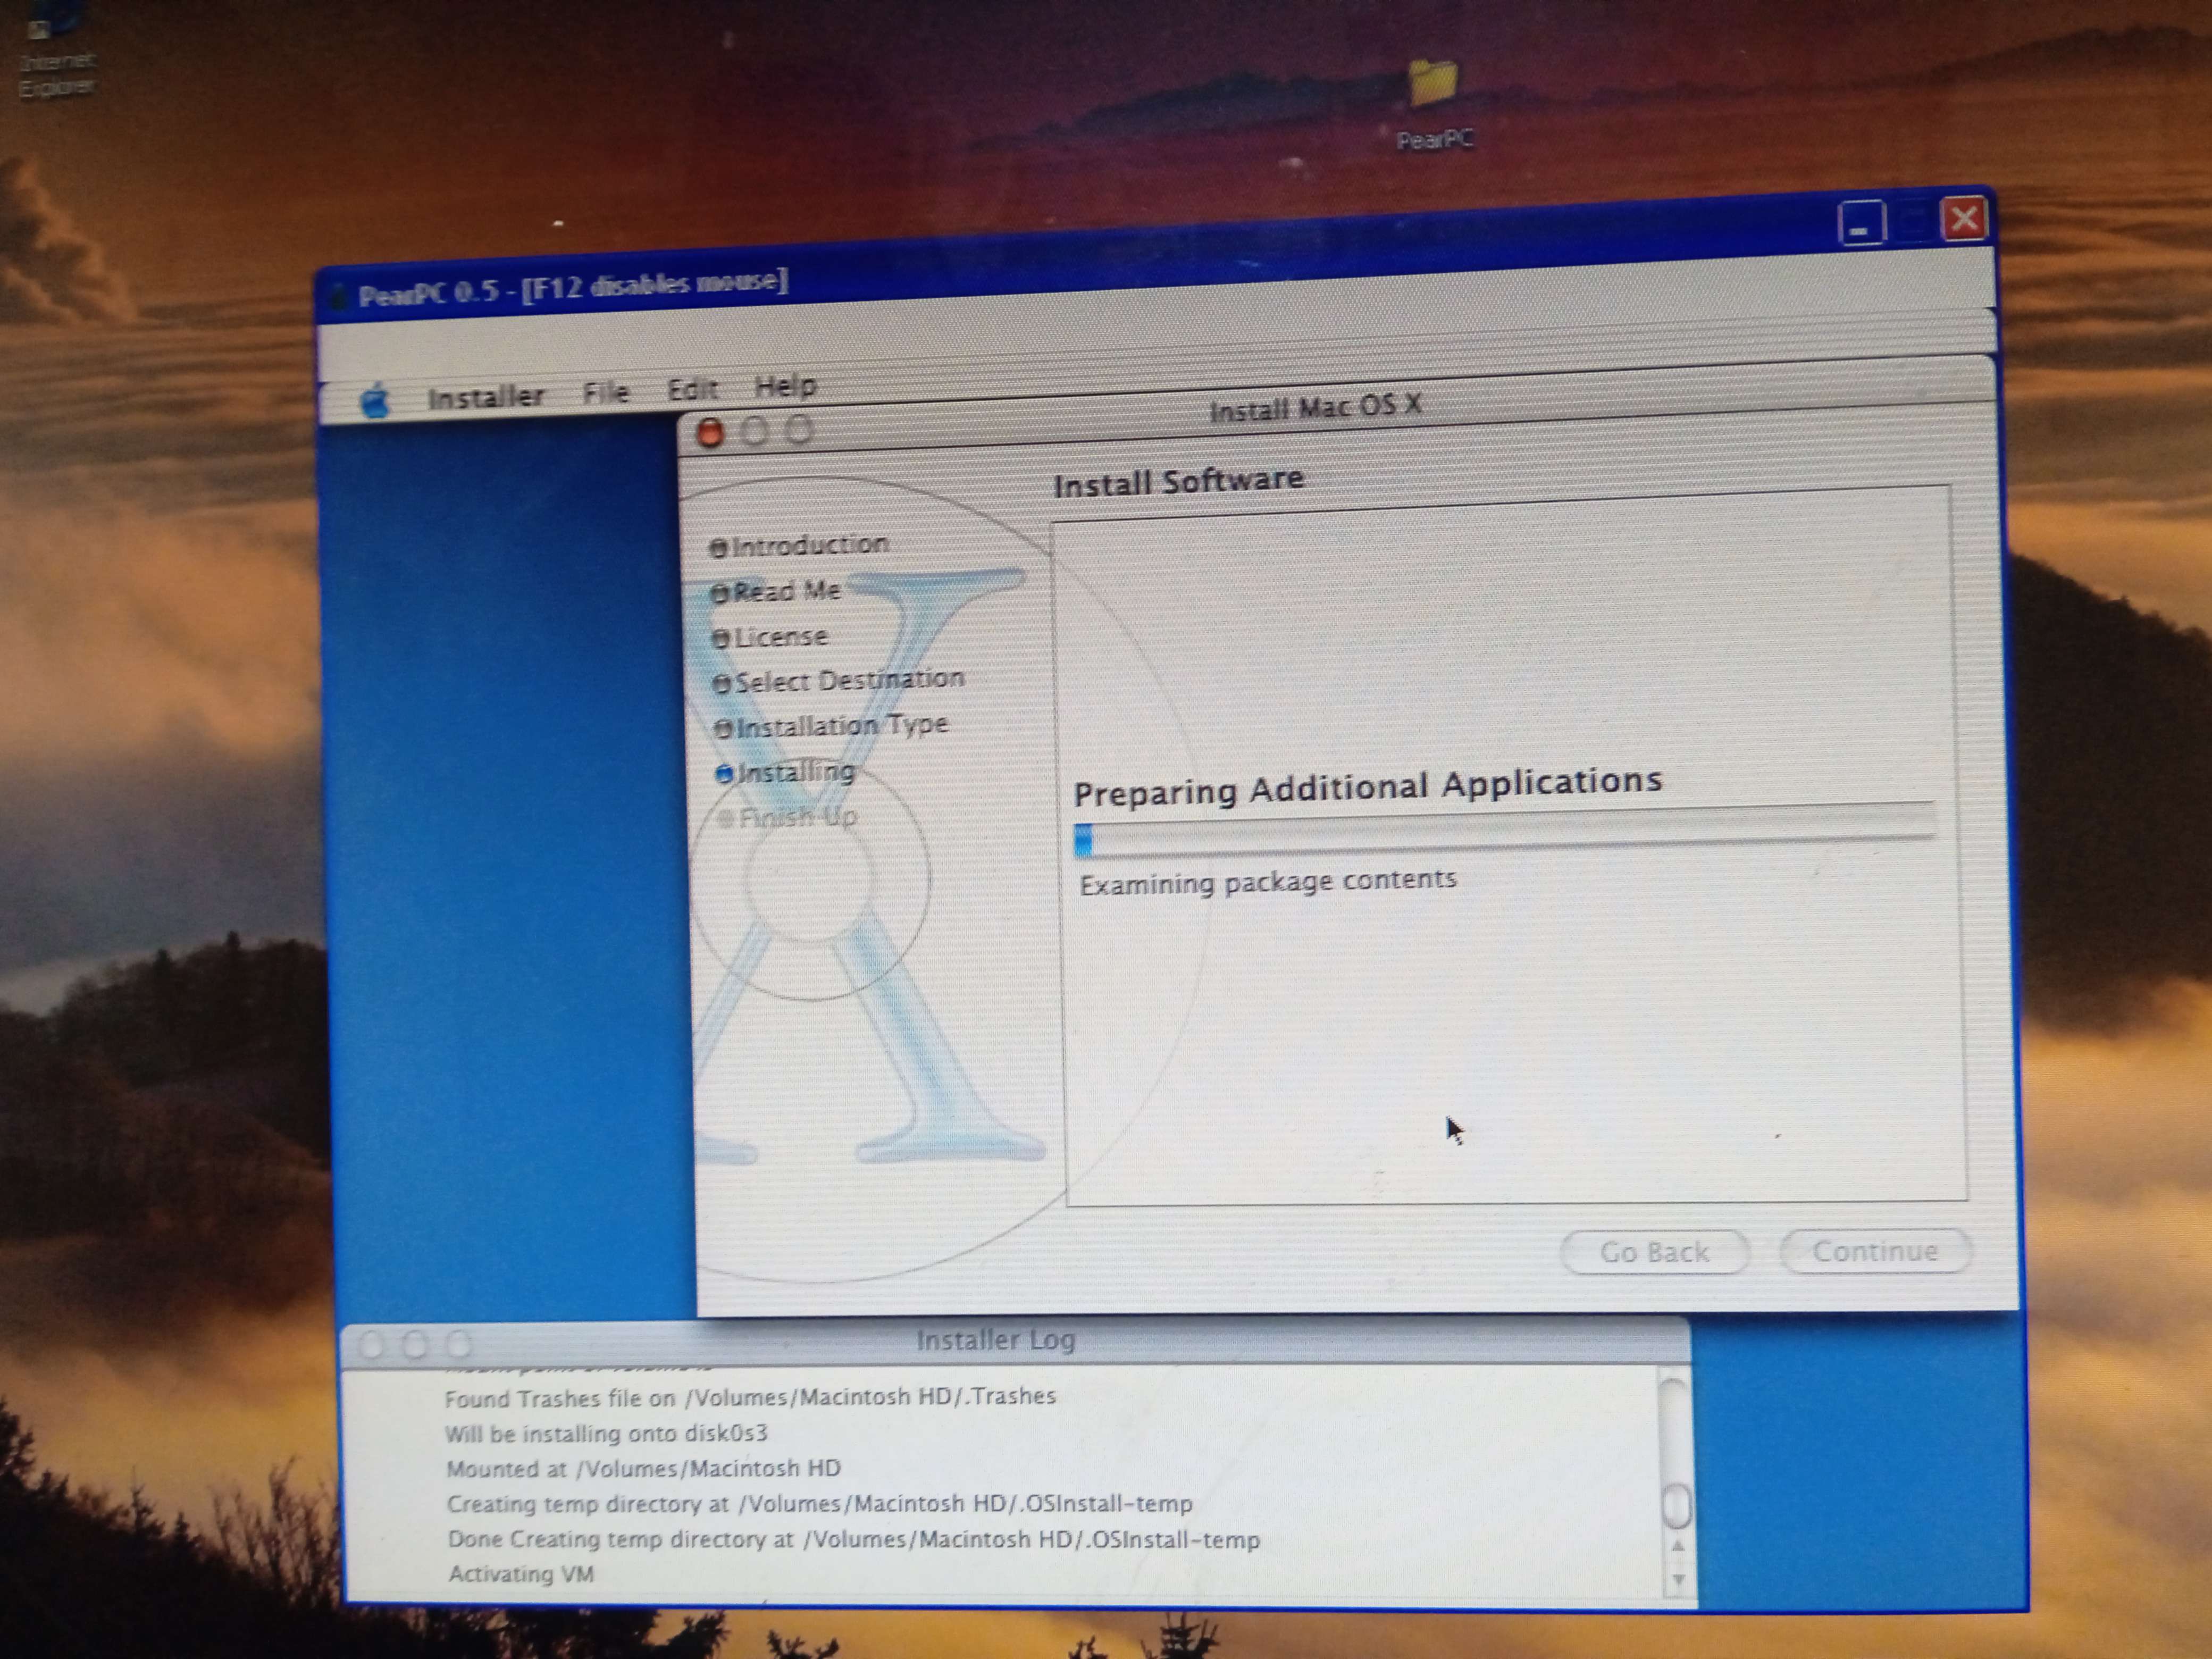The image size is (2212, 1659).
Task: Close the Installer Log window
Action: [371, 1345]
